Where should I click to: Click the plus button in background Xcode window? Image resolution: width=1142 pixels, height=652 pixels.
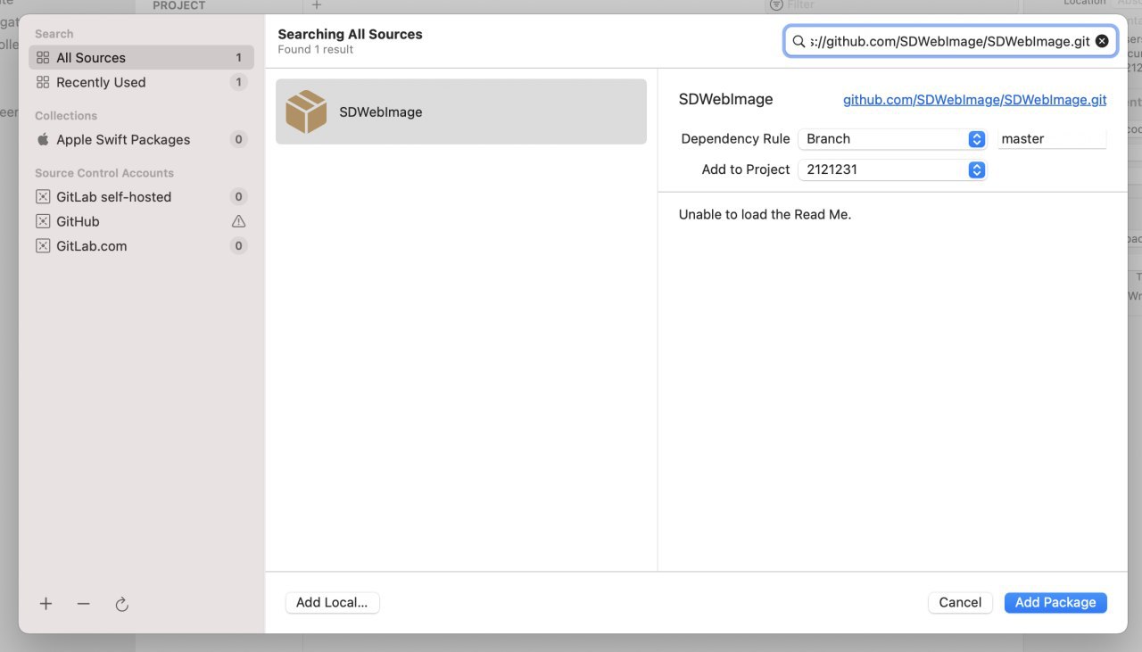tap(316, 5)
